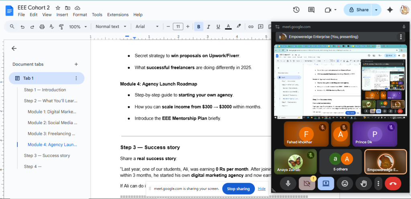This screenshot has width=411, height=199.
Task: Toggle bold formatting
Action: coord(199,27)
